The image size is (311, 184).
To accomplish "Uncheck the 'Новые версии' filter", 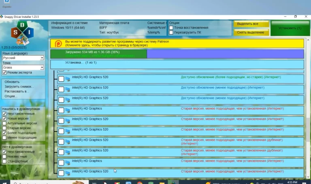I will (4, 119).
